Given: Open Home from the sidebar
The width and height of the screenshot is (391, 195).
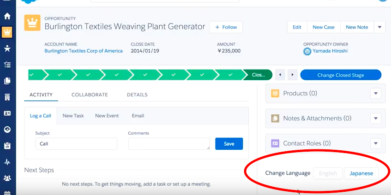Looking at the screenshot, I should click(7, 16).
